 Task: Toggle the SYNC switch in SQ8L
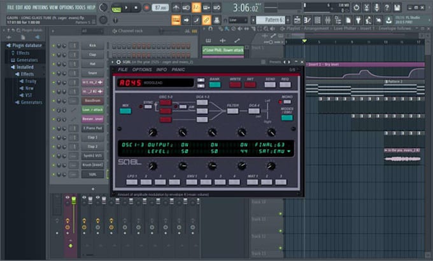coord(148,107)
